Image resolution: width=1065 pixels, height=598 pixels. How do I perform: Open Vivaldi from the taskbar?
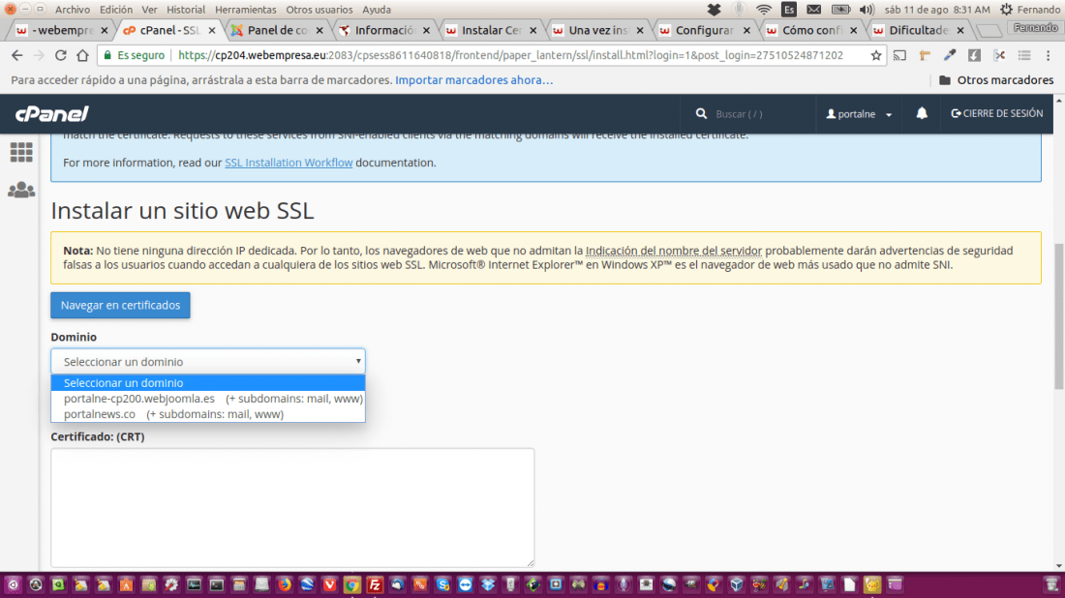click(329, 584)
